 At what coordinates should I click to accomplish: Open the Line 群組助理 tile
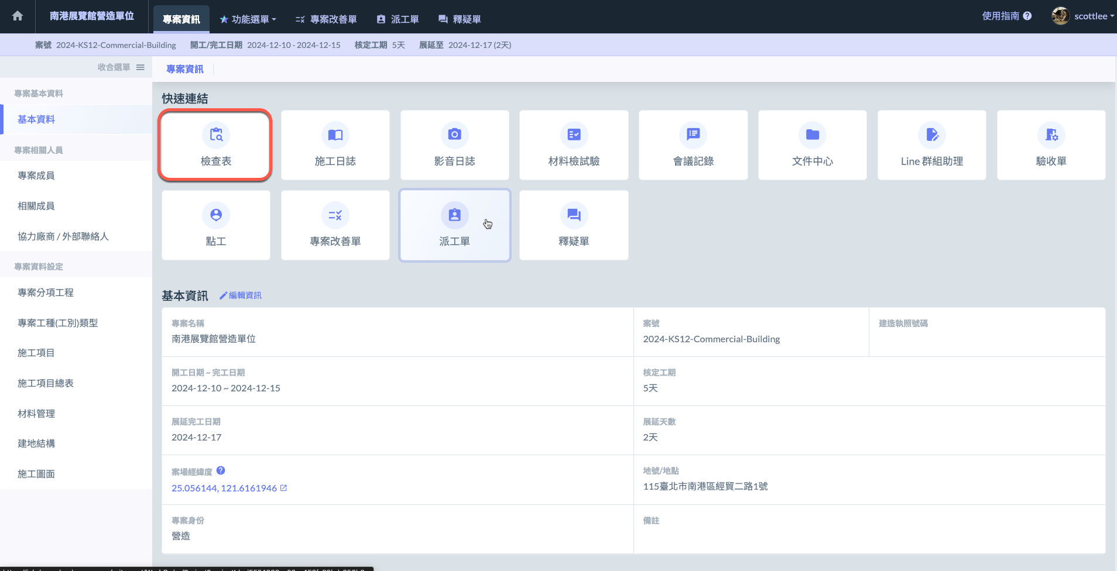[931, 145]
